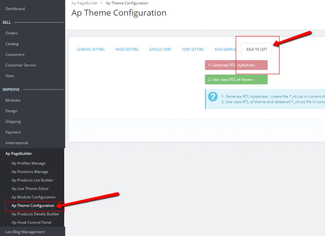Go to the Dashboard in the sidebar

point(15,9)
